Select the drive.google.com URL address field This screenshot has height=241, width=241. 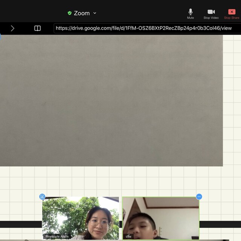point(147,28)
